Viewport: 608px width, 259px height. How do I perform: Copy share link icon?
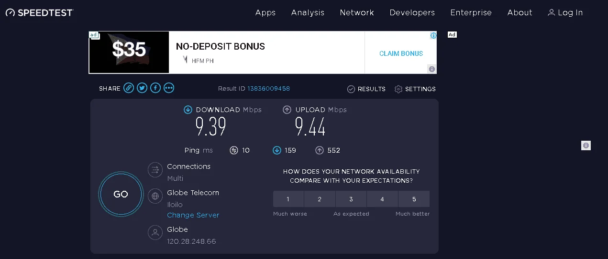129,88
